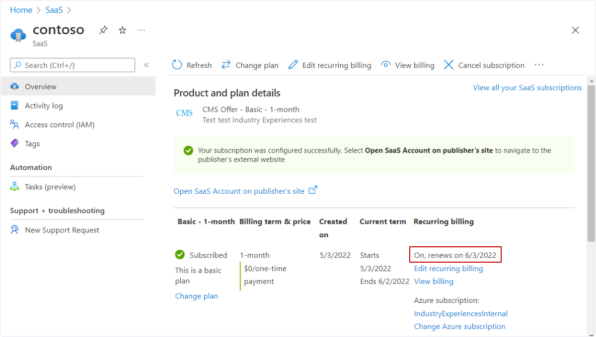This screenshot has height=337, width=596.
Task: Click Refresh label in the toolbar
Action: 199,65
